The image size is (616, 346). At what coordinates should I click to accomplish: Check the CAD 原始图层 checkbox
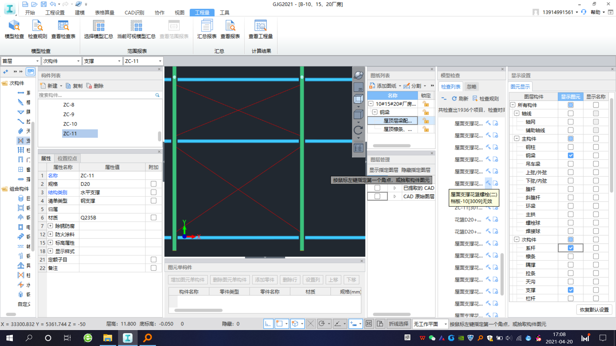(x=377, y=196)
